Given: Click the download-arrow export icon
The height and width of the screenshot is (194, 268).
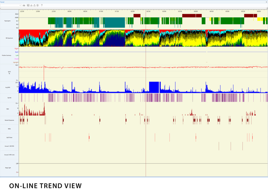Looking at the screenshot, I should (31, 5).
